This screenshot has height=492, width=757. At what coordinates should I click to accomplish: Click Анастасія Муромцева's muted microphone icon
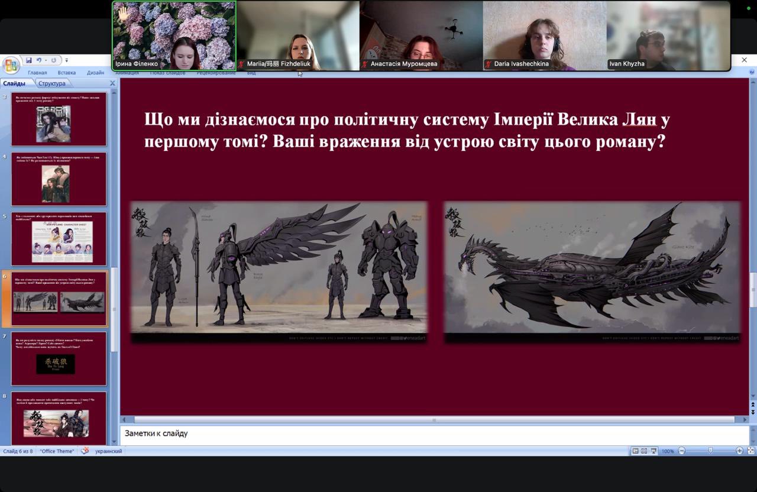click(x=365, y=64)
